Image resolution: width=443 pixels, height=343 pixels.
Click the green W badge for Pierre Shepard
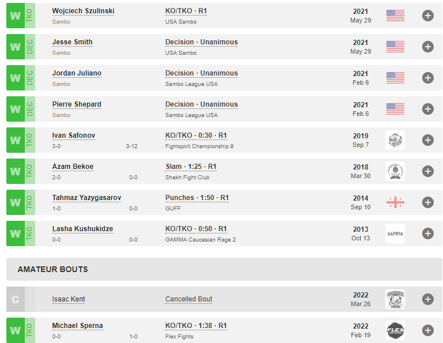click(x=15, y=109)
